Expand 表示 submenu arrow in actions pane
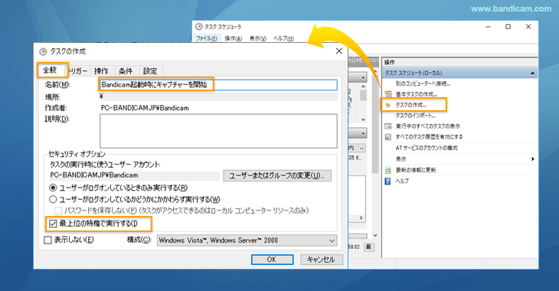Screen dimensions: 559x291 tap(533, 159)
